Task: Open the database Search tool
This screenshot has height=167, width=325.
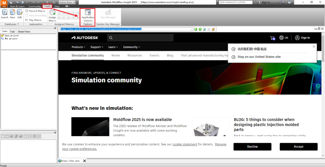Action: click(4, 14)
